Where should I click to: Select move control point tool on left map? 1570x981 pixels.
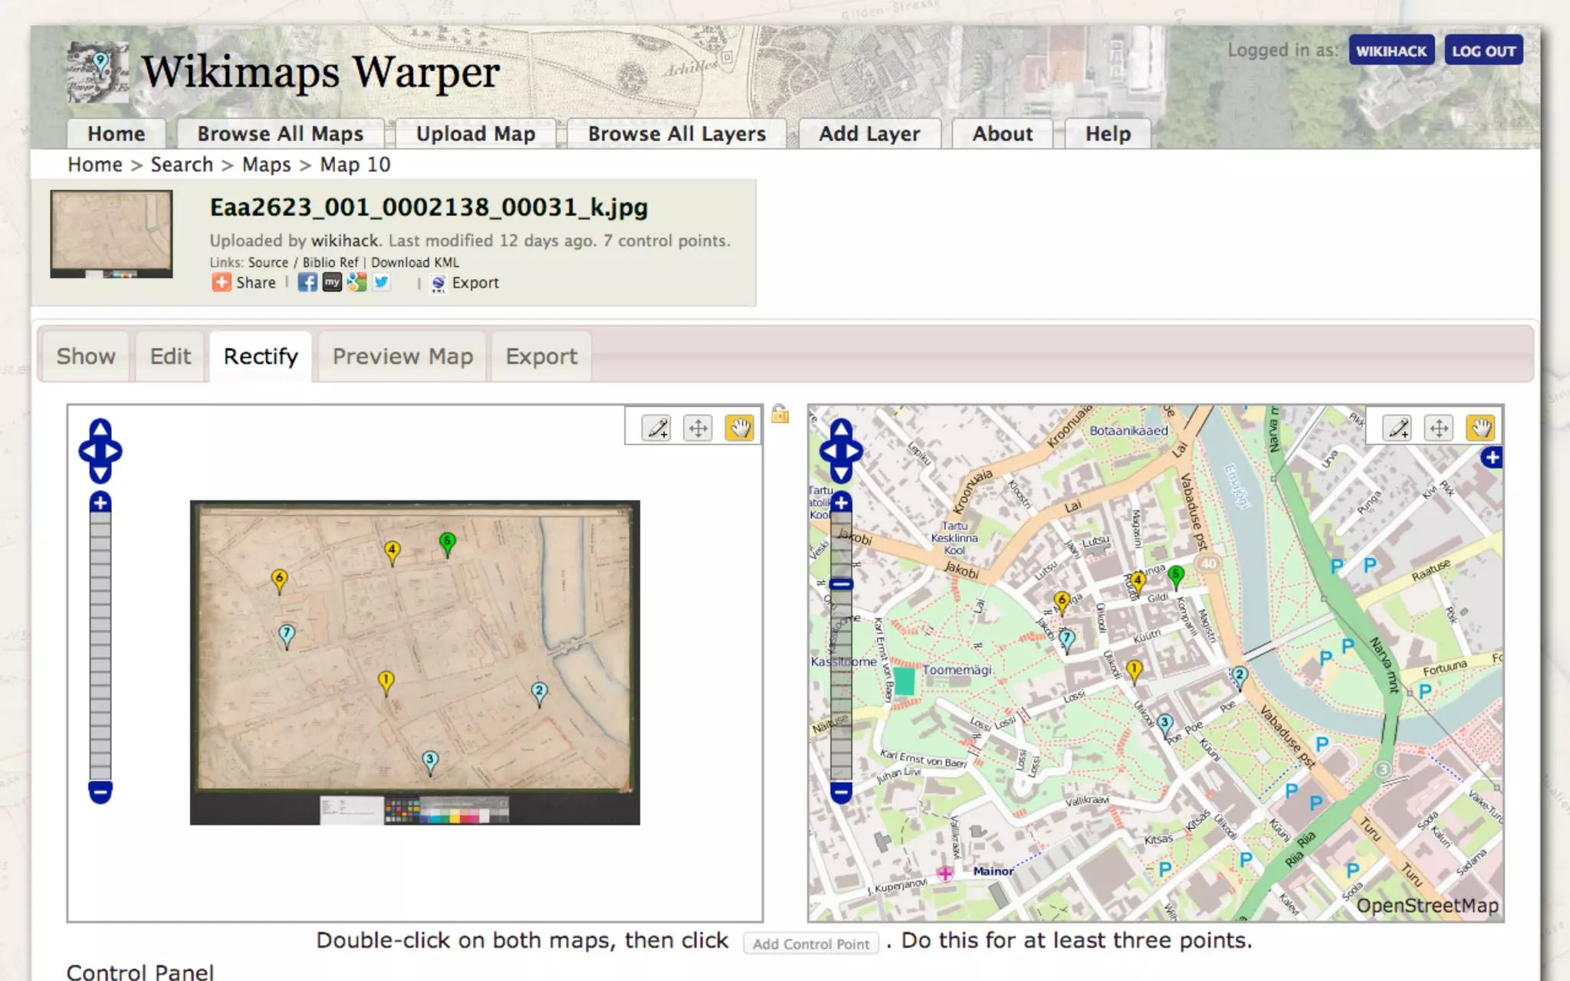point(698,428)
